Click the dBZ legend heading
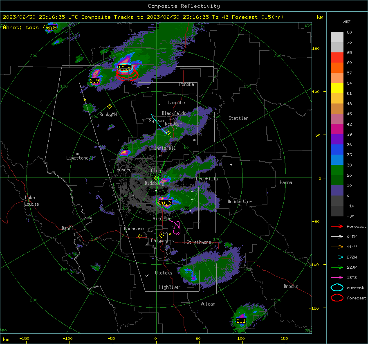The width and height of the screenshot is (368, 344). (347, 22)
